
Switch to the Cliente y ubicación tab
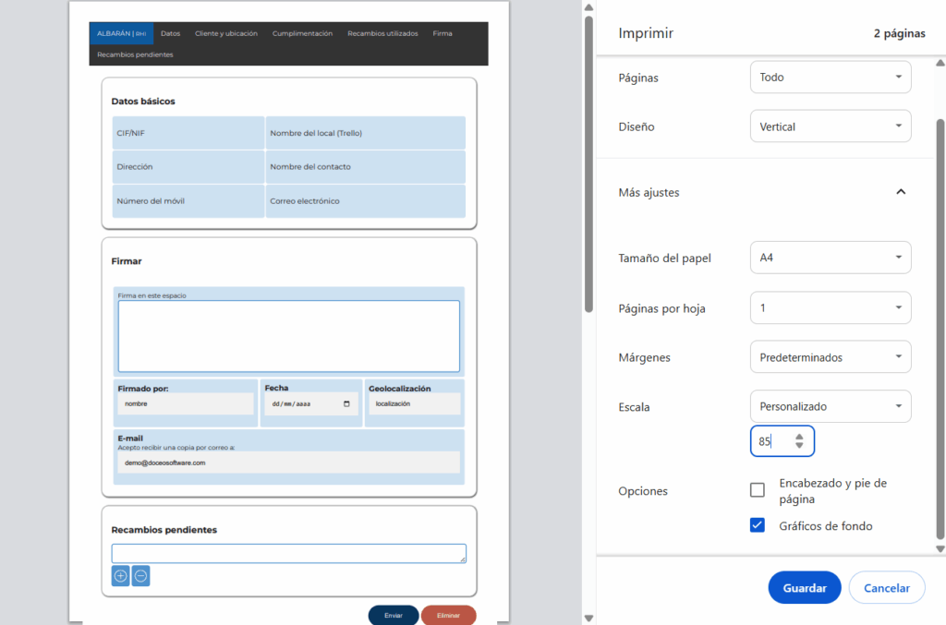(x=225, y=33)
